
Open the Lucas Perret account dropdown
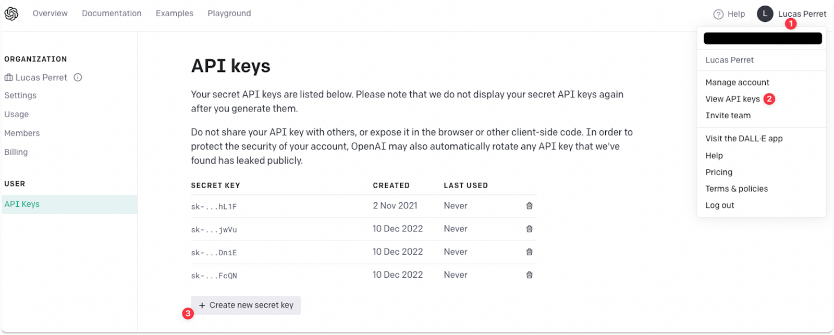[802, 14]
